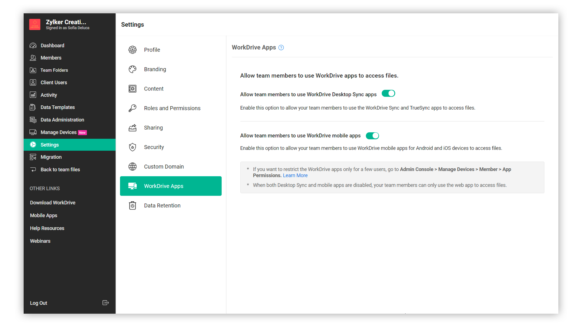
Task: Disable the WorkDrive Desktop Sync apps toggle
Action: pyautogui.click(x=388, y=94)
